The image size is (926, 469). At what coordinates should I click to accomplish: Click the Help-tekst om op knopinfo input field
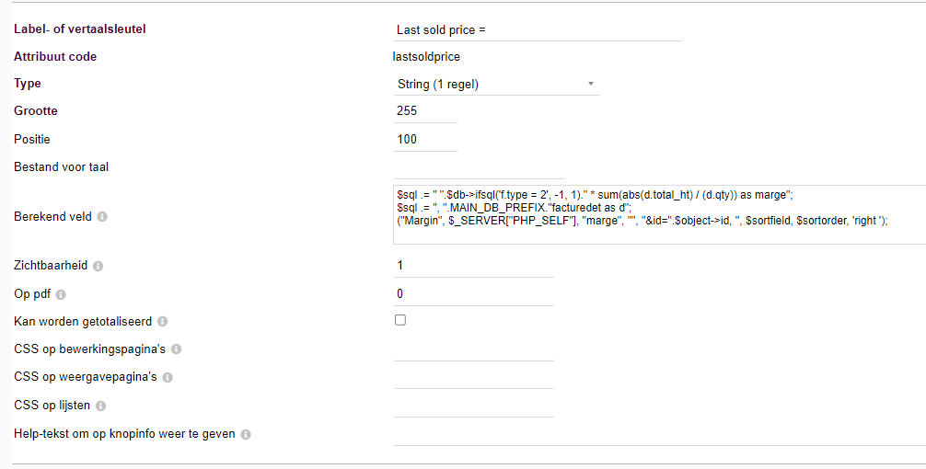[x=658, y=433]
